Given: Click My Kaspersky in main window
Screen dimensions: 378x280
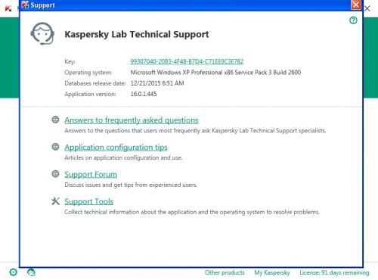Looking at the screenshot, I should click(272, 272).
